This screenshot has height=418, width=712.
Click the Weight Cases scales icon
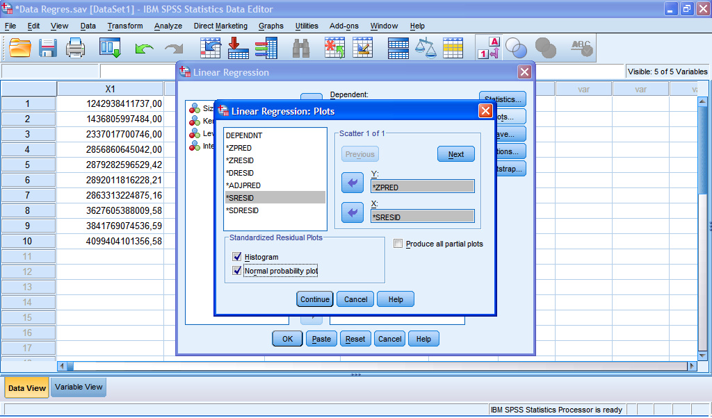pos(426,49)
